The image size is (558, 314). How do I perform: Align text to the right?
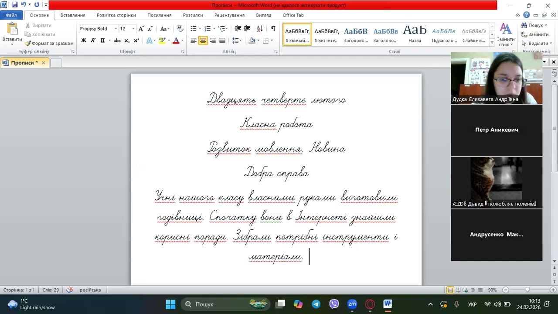(213, 41)
